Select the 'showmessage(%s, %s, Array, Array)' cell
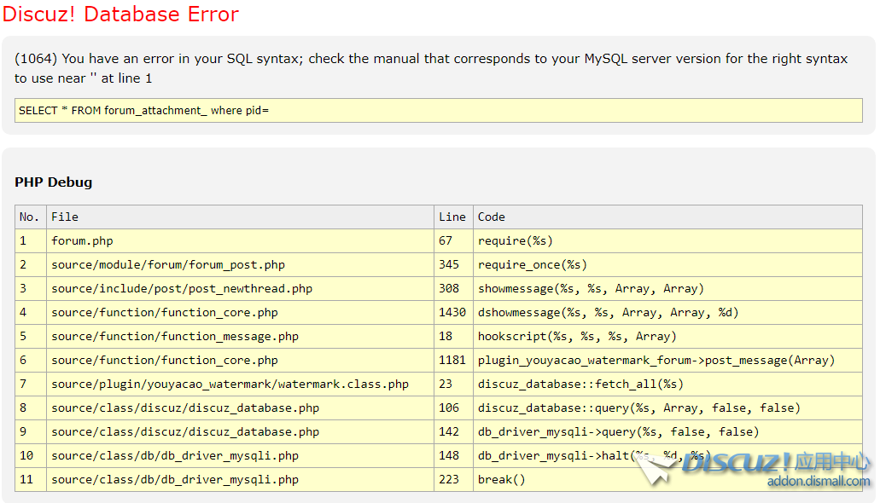Viewport: 886px width, 503px height. coord(667,288)
